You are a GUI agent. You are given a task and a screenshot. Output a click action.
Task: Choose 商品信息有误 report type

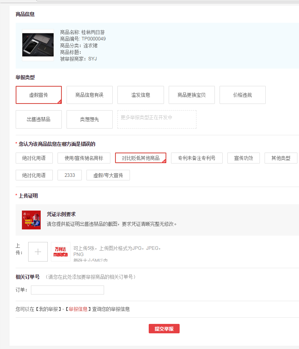[90, 95]
